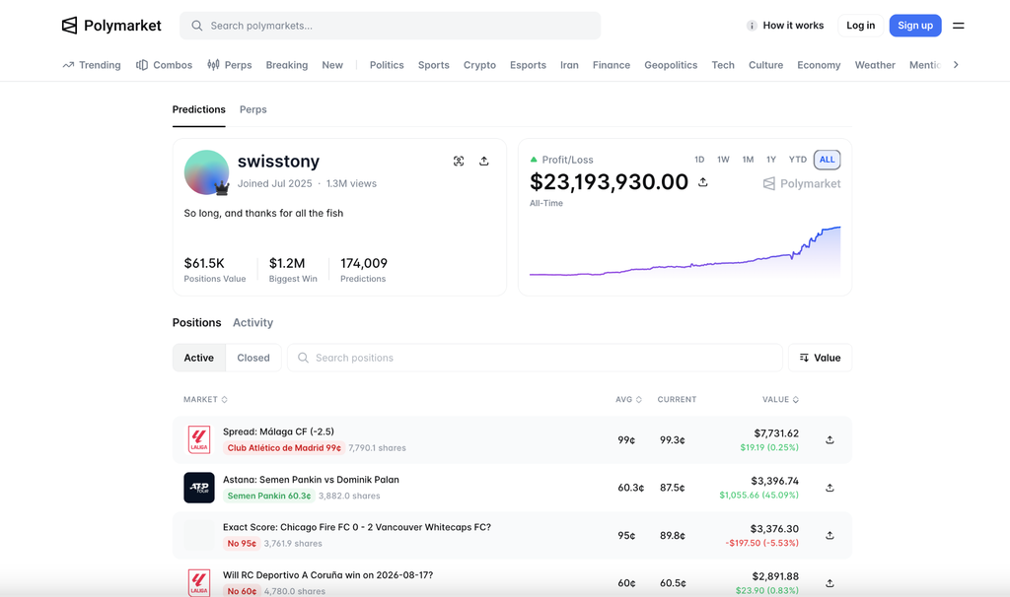1010x597 pixels.
Task: Click the Polymarket logo in the header
Action: click(x=111, y=26)
